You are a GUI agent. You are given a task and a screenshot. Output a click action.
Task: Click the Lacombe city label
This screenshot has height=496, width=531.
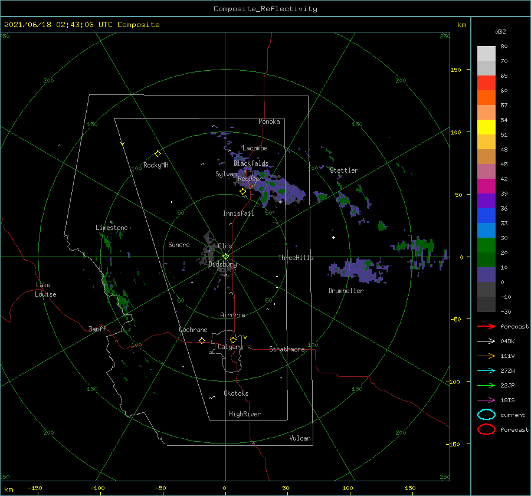(x=255, y=148)
